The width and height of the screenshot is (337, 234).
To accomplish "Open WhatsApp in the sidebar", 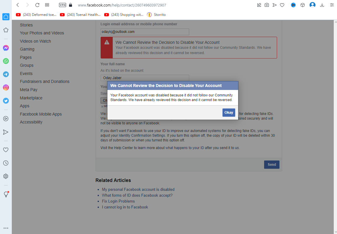I will point(6,61).
